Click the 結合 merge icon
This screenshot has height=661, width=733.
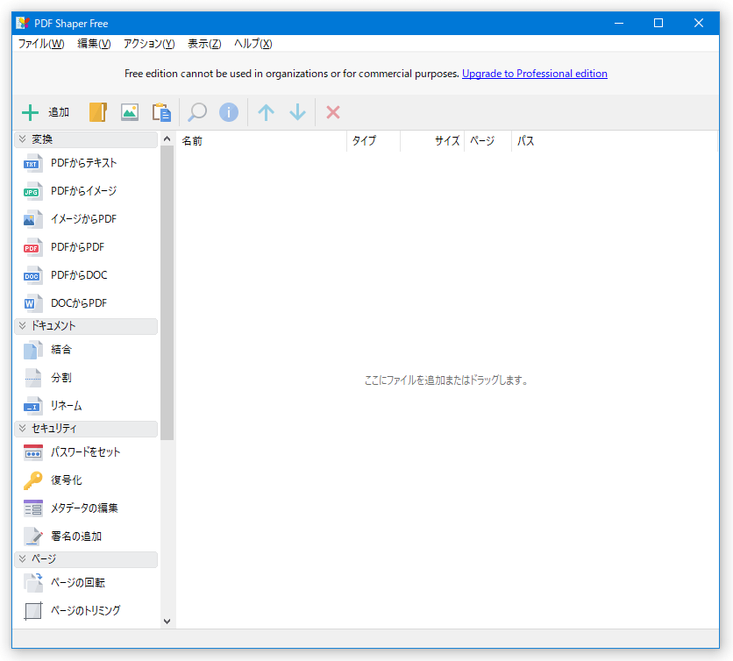pos(32,350)
